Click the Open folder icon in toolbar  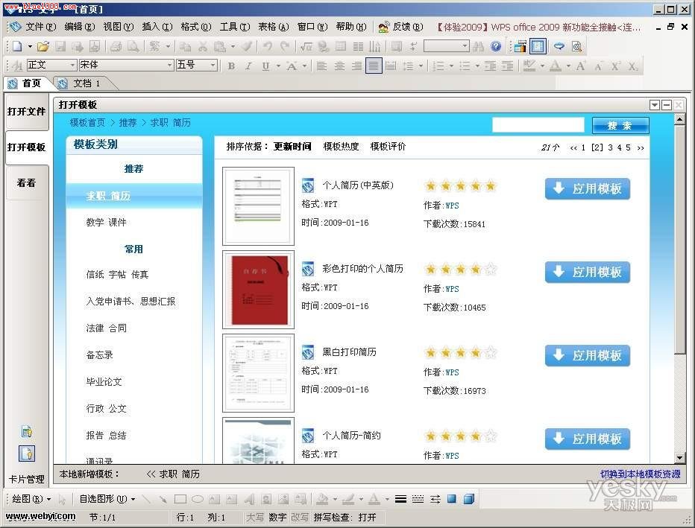point(43,46)
